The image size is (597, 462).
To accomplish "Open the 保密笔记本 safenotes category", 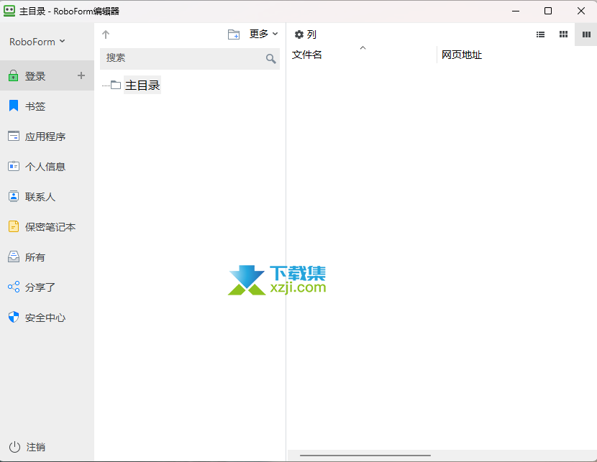I will (47, 227).
